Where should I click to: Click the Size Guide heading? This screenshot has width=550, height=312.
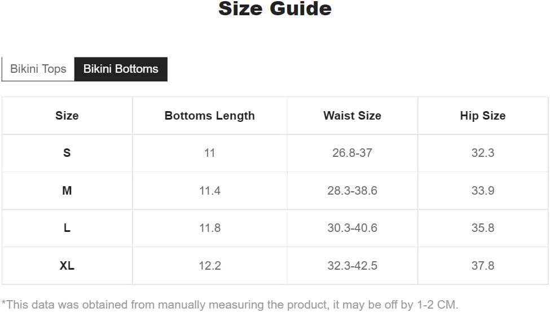point(275,9)
